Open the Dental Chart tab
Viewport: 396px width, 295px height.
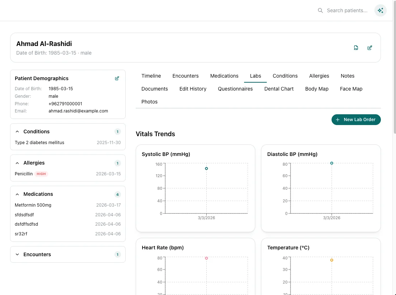(x=279, y=89)
